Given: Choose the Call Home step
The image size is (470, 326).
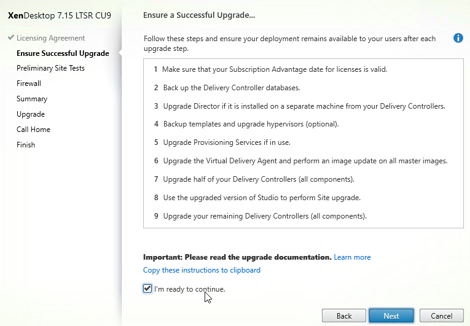Looking at the screenshot, I should (33, 130).
